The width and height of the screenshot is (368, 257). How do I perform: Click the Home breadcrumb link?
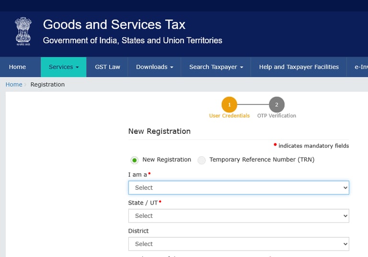14,85
